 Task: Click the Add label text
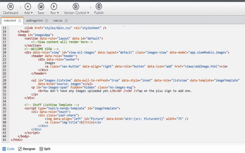(x=27, y=13)
